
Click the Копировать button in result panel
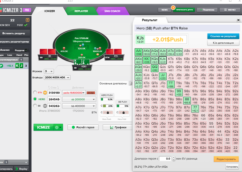point(232,166)
